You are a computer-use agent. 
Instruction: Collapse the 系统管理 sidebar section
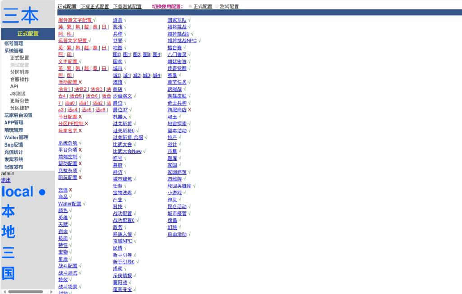[x=14, y=51]
